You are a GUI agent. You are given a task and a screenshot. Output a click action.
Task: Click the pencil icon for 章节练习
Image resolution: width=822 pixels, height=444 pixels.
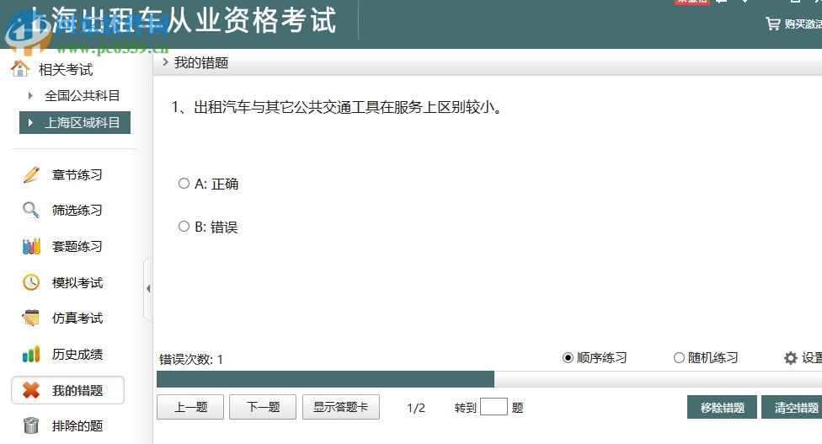(31, 174)
